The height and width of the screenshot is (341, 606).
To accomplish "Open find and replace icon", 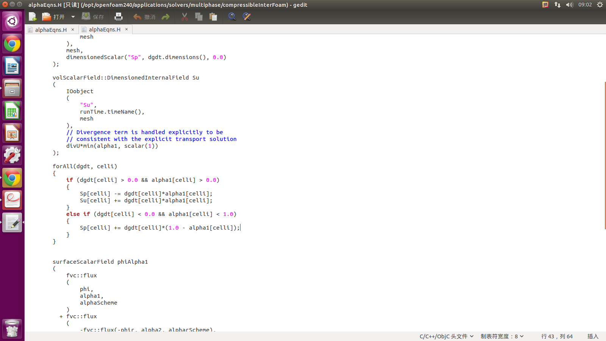I will (247, 17).
